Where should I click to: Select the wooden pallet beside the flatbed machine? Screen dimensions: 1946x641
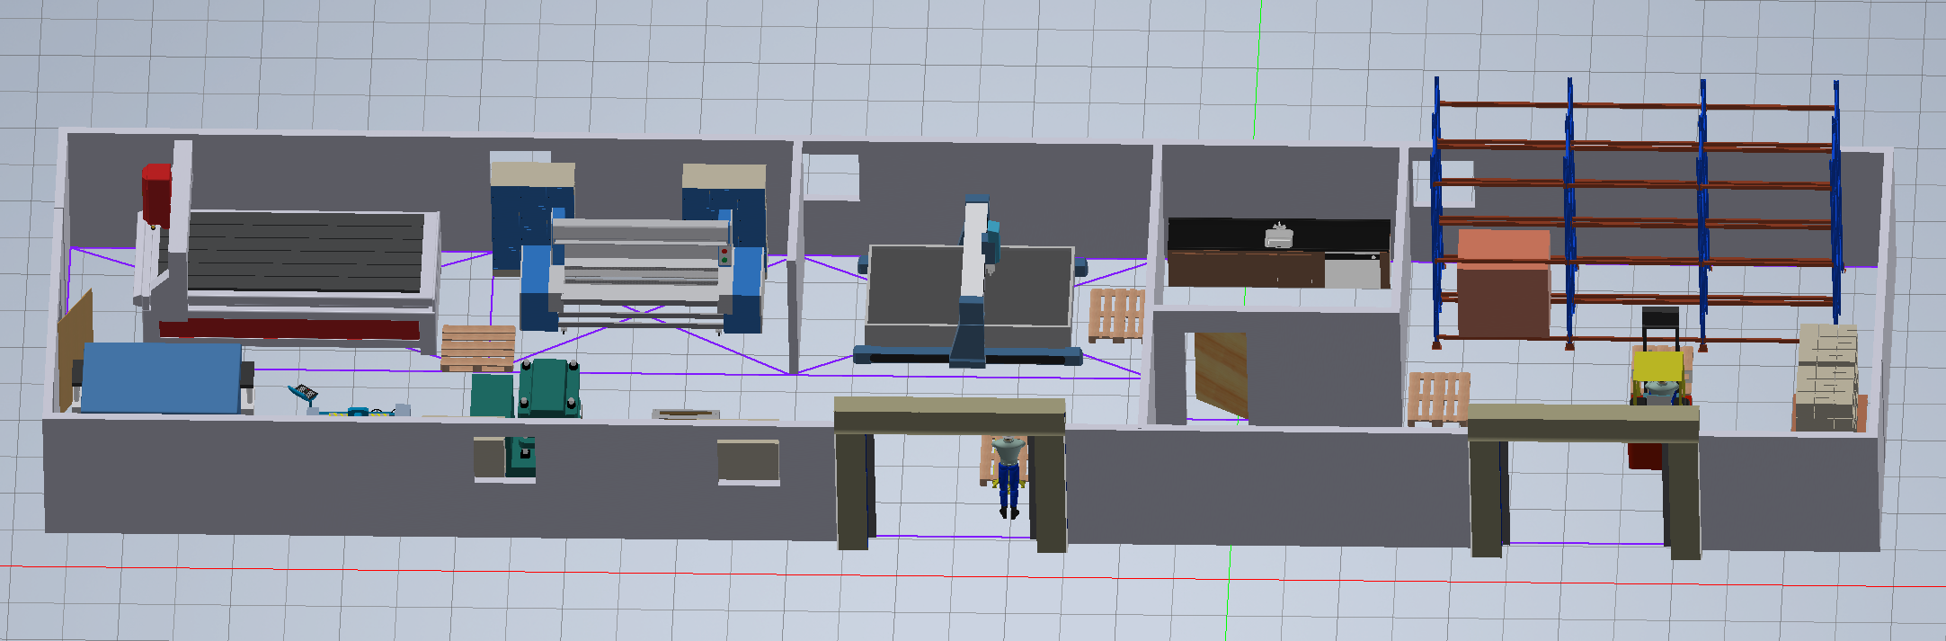tap(477, 349)
